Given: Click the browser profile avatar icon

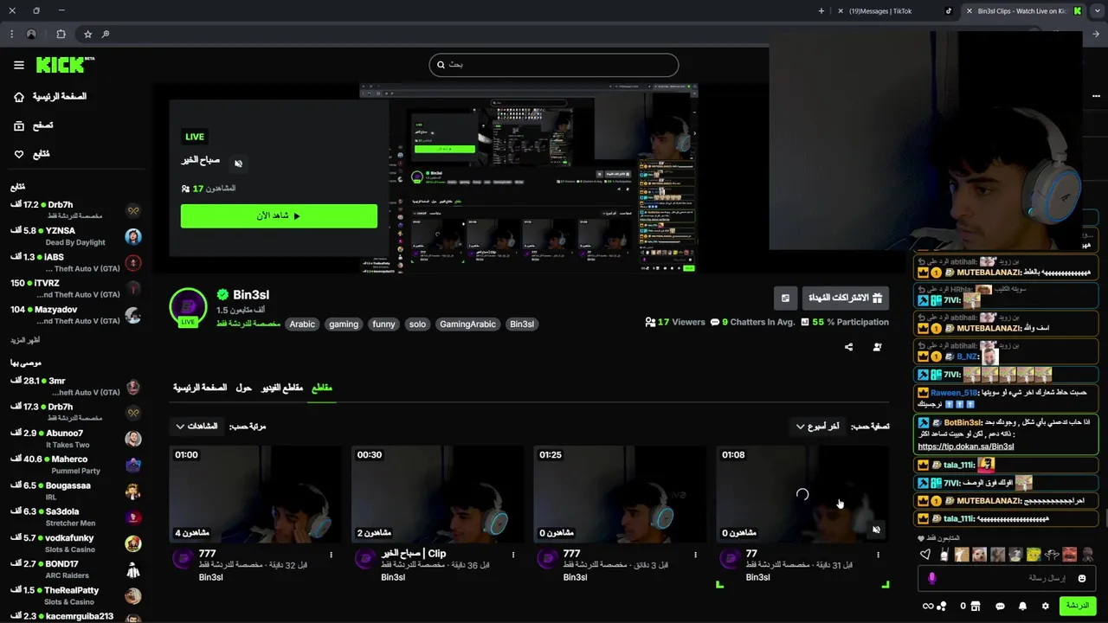Looking at the screenshot, I should pos(31,34).
